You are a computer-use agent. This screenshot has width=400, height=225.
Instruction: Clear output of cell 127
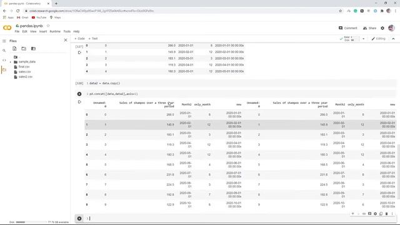(79, 52)
